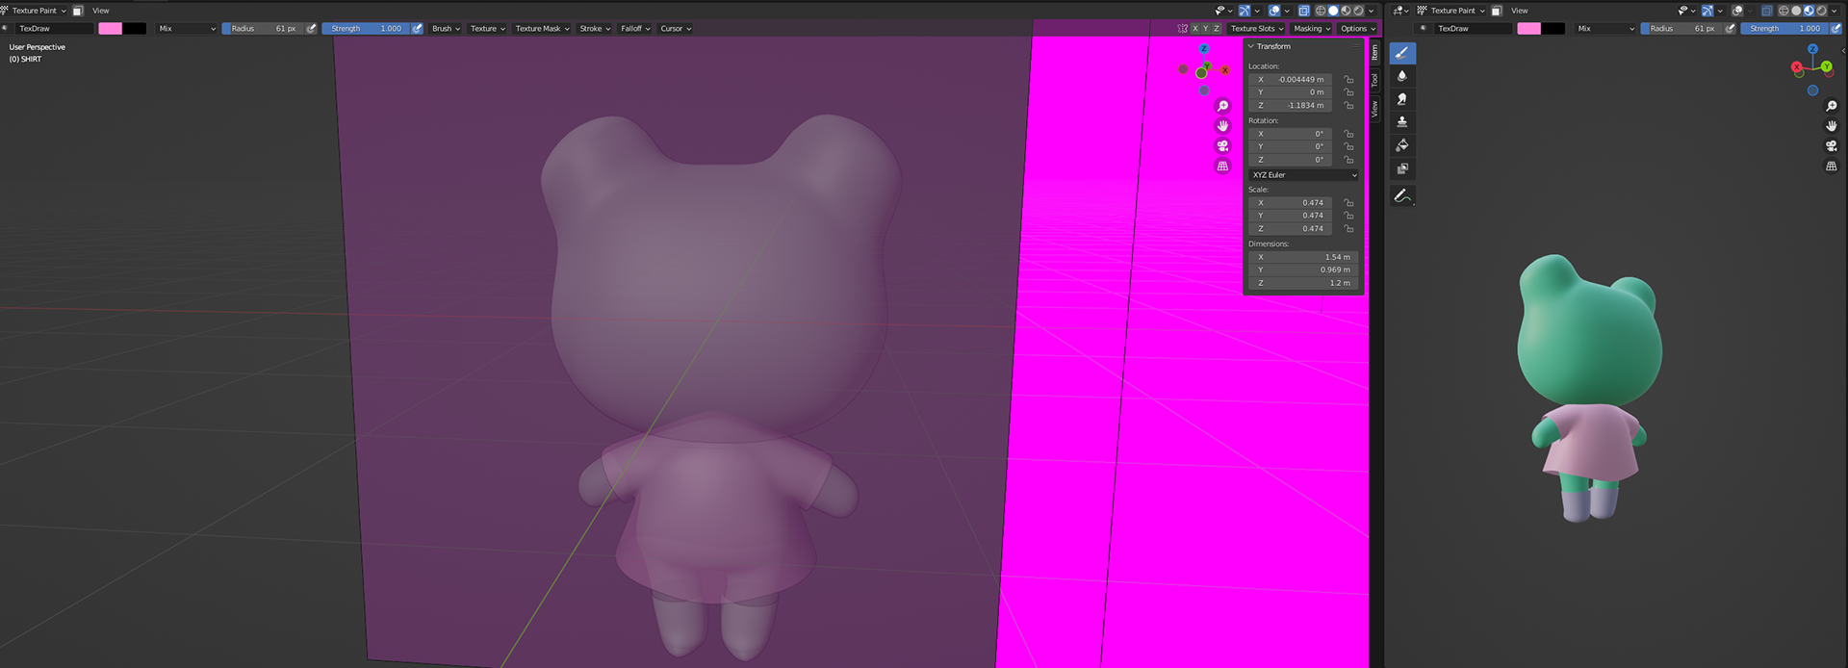Switch perspective/orthographic grid in right viewport

(1832, 167)
